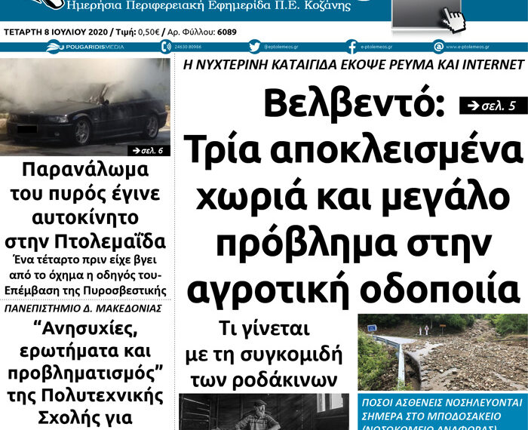This screenshot has width=528, height=430.
Task: Click the phone number 24630 80986
Action: (x=188, y=47)
